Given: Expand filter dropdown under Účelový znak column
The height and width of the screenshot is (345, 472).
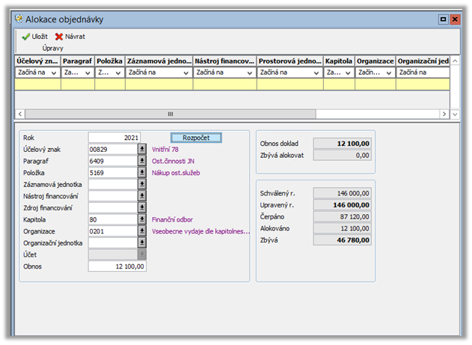Looking at the screenshot, I should click(53, 73).
